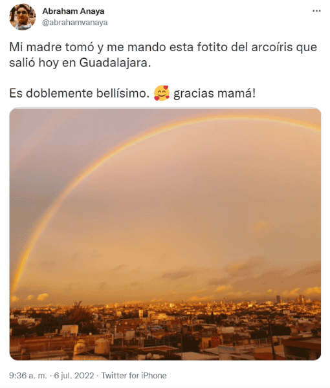Click the smiling face with hearts emoji
The image size is (330, 388).
point(162,93)
